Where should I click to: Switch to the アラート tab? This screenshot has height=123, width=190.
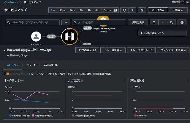[x=31, y=65]
